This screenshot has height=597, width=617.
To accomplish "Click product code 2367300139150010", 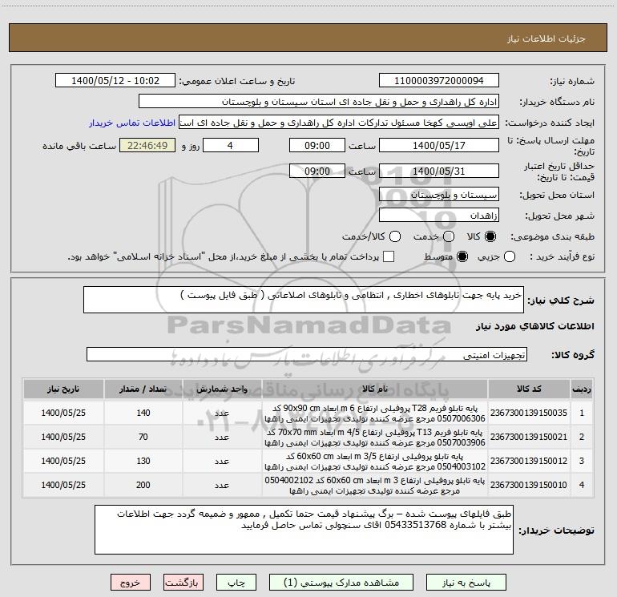I will 529,485.
